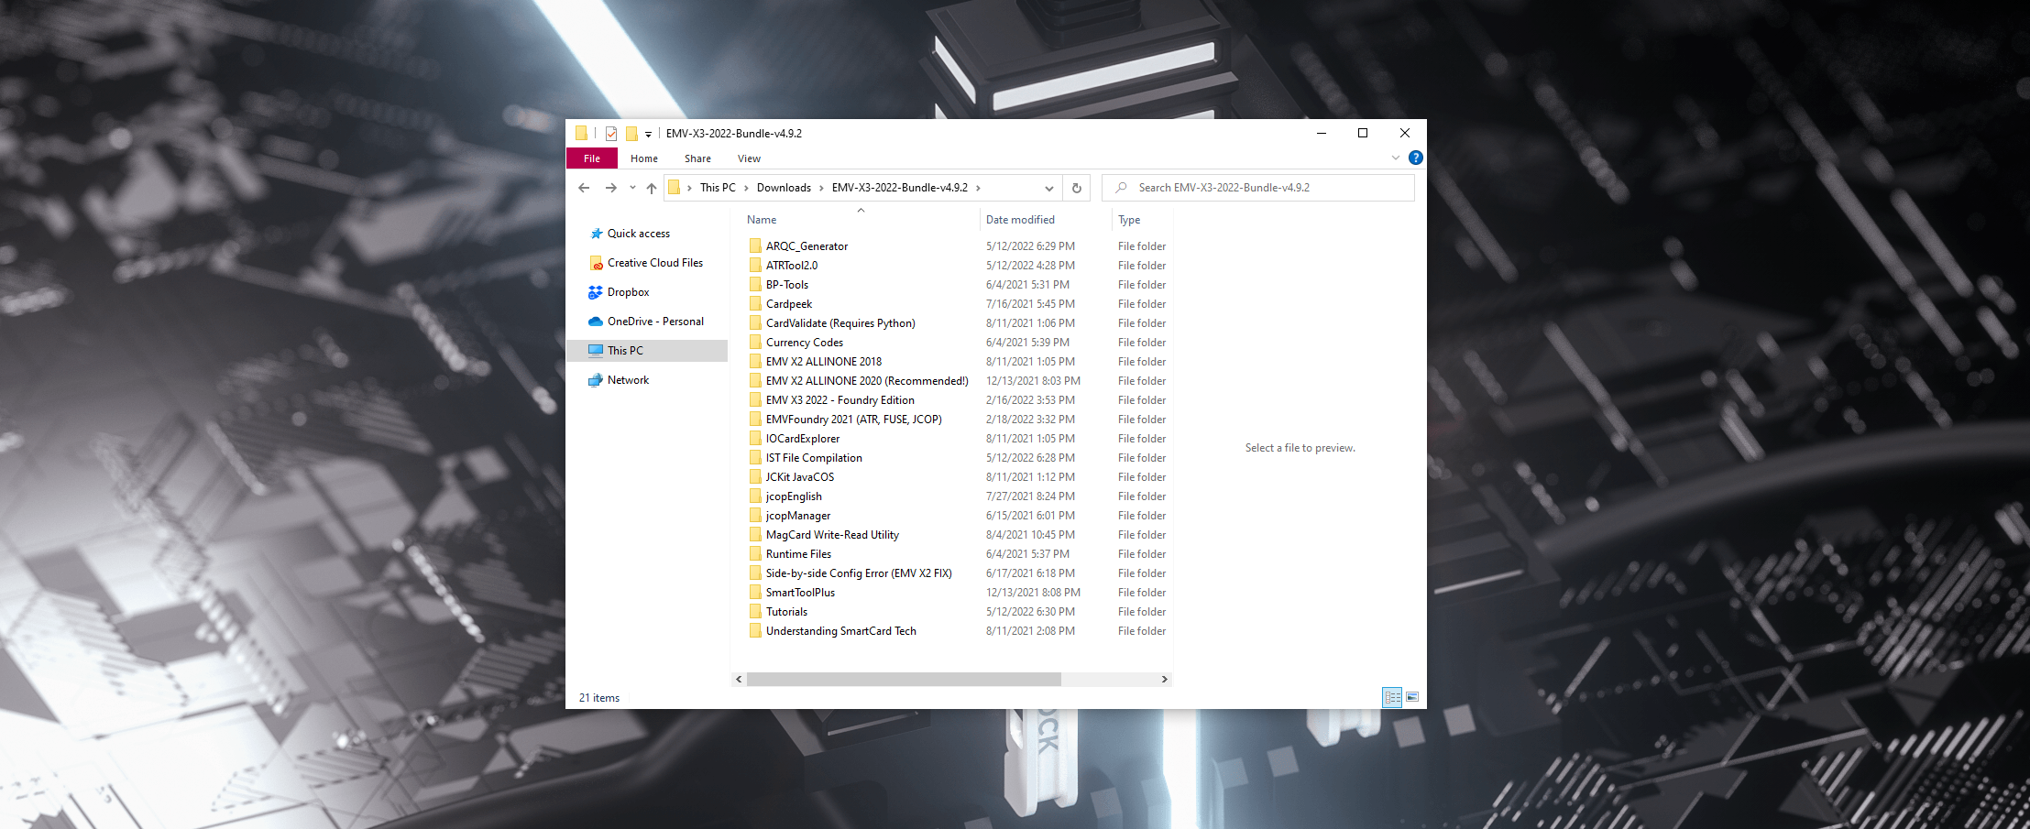Open the Help question mark icon
The image size is (2030, 829).
point(1415,158)
